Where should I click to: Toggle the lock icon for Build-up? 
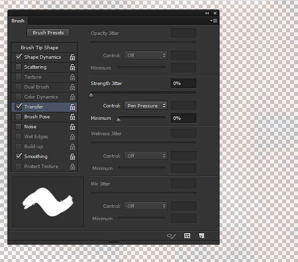click(x=73, y=147)
